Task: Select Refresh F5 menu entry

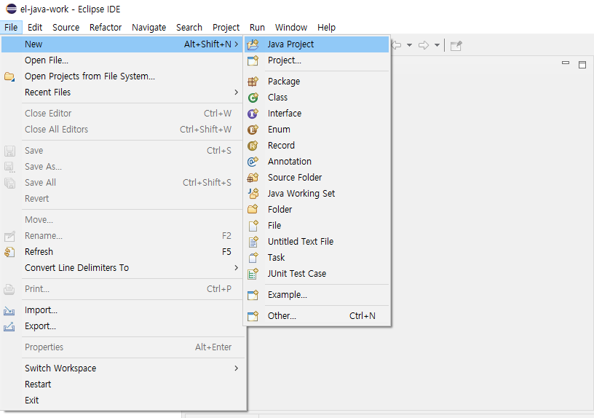Action: [x=123, y=252]
